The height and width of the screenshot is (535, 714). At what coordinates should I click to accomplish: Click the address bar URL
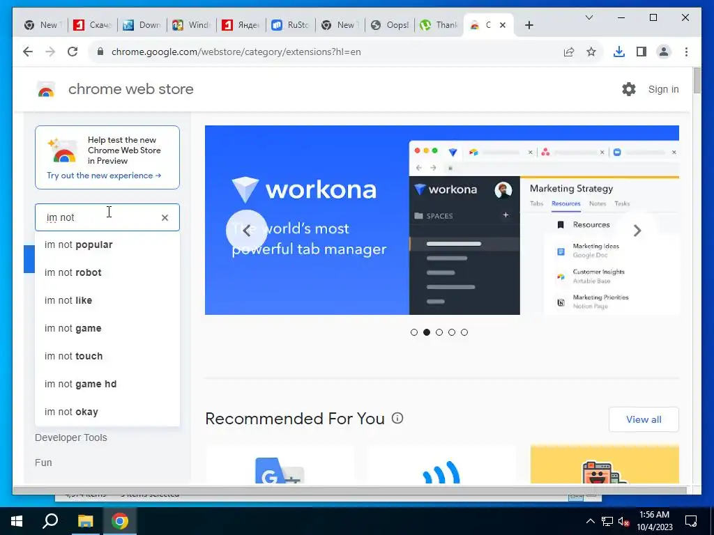pyautogui.click(x=236, y=52)
